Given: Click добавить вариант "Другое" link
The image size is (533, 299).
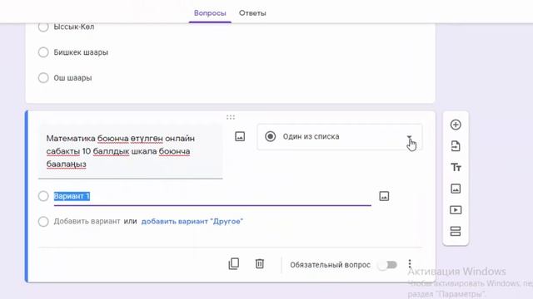Looking at the screenshot, I should [x=192, y=222].
